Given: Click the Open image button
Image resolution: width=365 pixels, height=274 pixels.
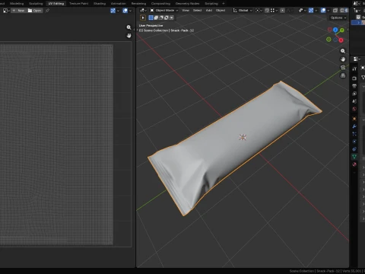Looking at the screenshot, I should click(35, 11).
